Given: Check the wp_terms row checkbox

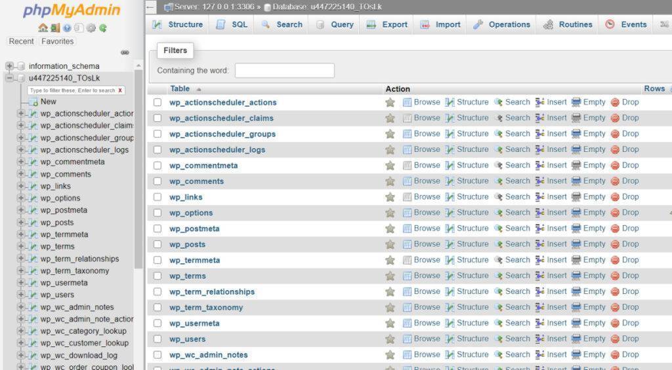Looking at the screenshot, I should [157, 276].
